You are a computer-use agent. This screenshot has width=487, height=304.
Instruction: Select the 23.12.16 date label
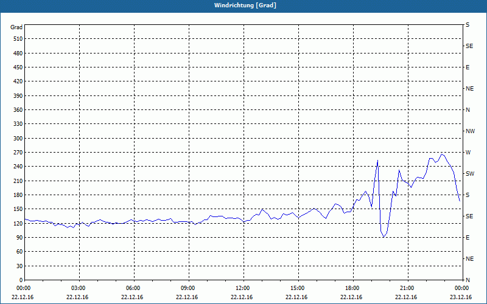tap(461, 297)
